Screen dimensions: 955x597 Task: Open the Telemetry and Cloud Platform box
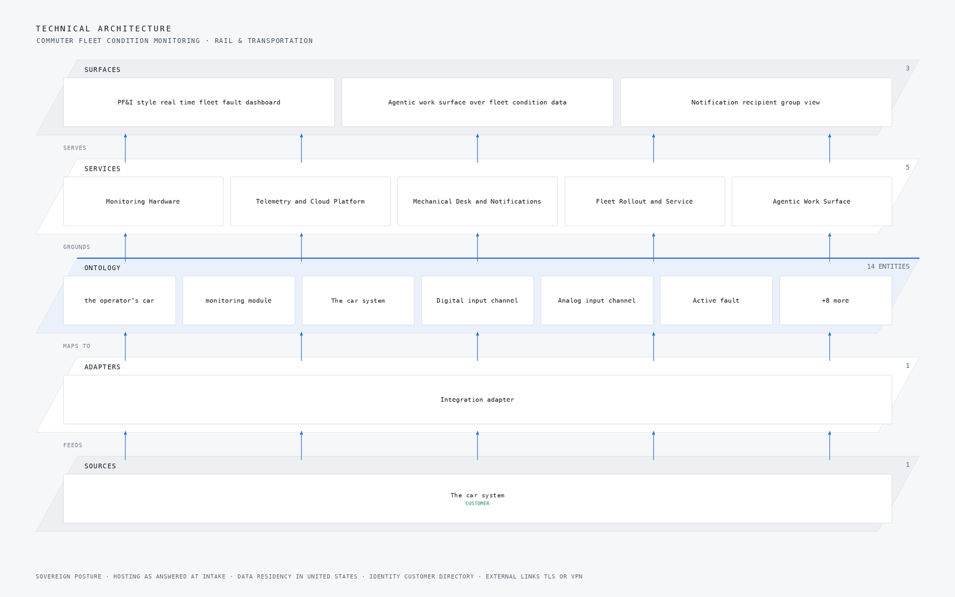click(310, 201)
